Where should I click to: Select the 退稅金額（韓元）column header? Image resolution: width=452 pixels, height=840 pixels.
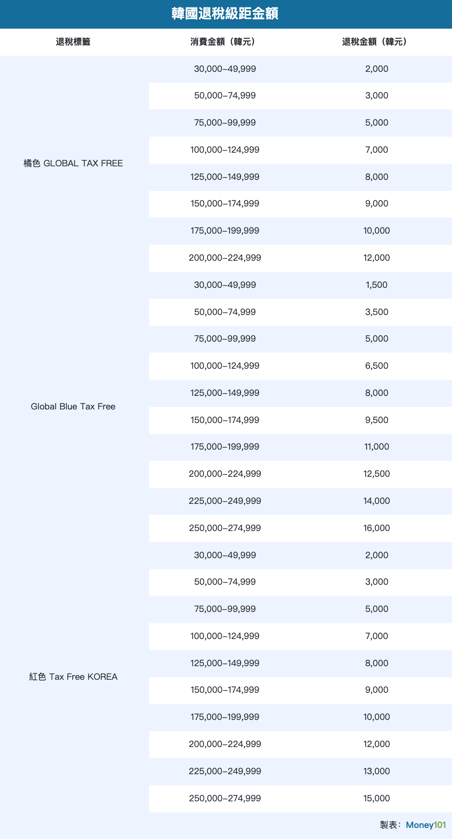(x=376, y=42)
